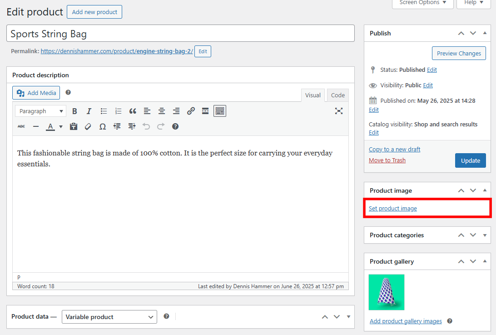Switch to the Code editor tab
The height and width of the screenshot is (335, 496).
point(337,95)
